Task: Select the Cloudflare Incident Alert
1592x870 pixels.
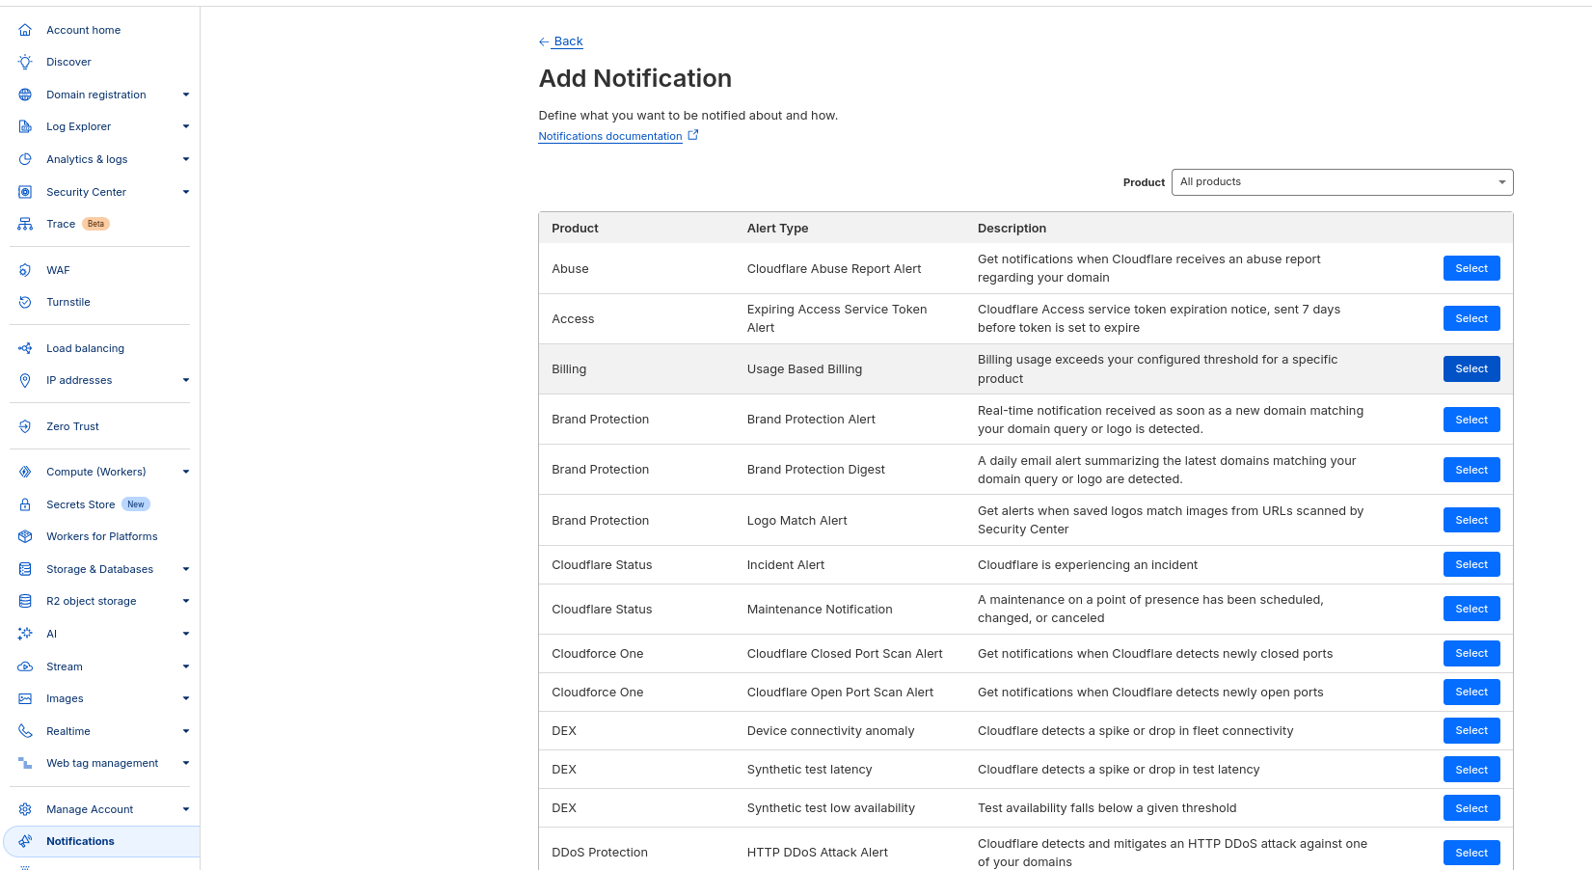Action: (1471, 564)
